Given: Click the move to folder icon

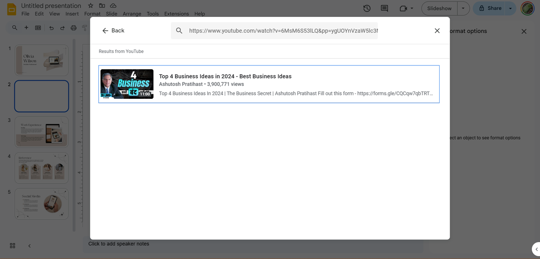Looking at the screenshot, I should tap(102, 5).
